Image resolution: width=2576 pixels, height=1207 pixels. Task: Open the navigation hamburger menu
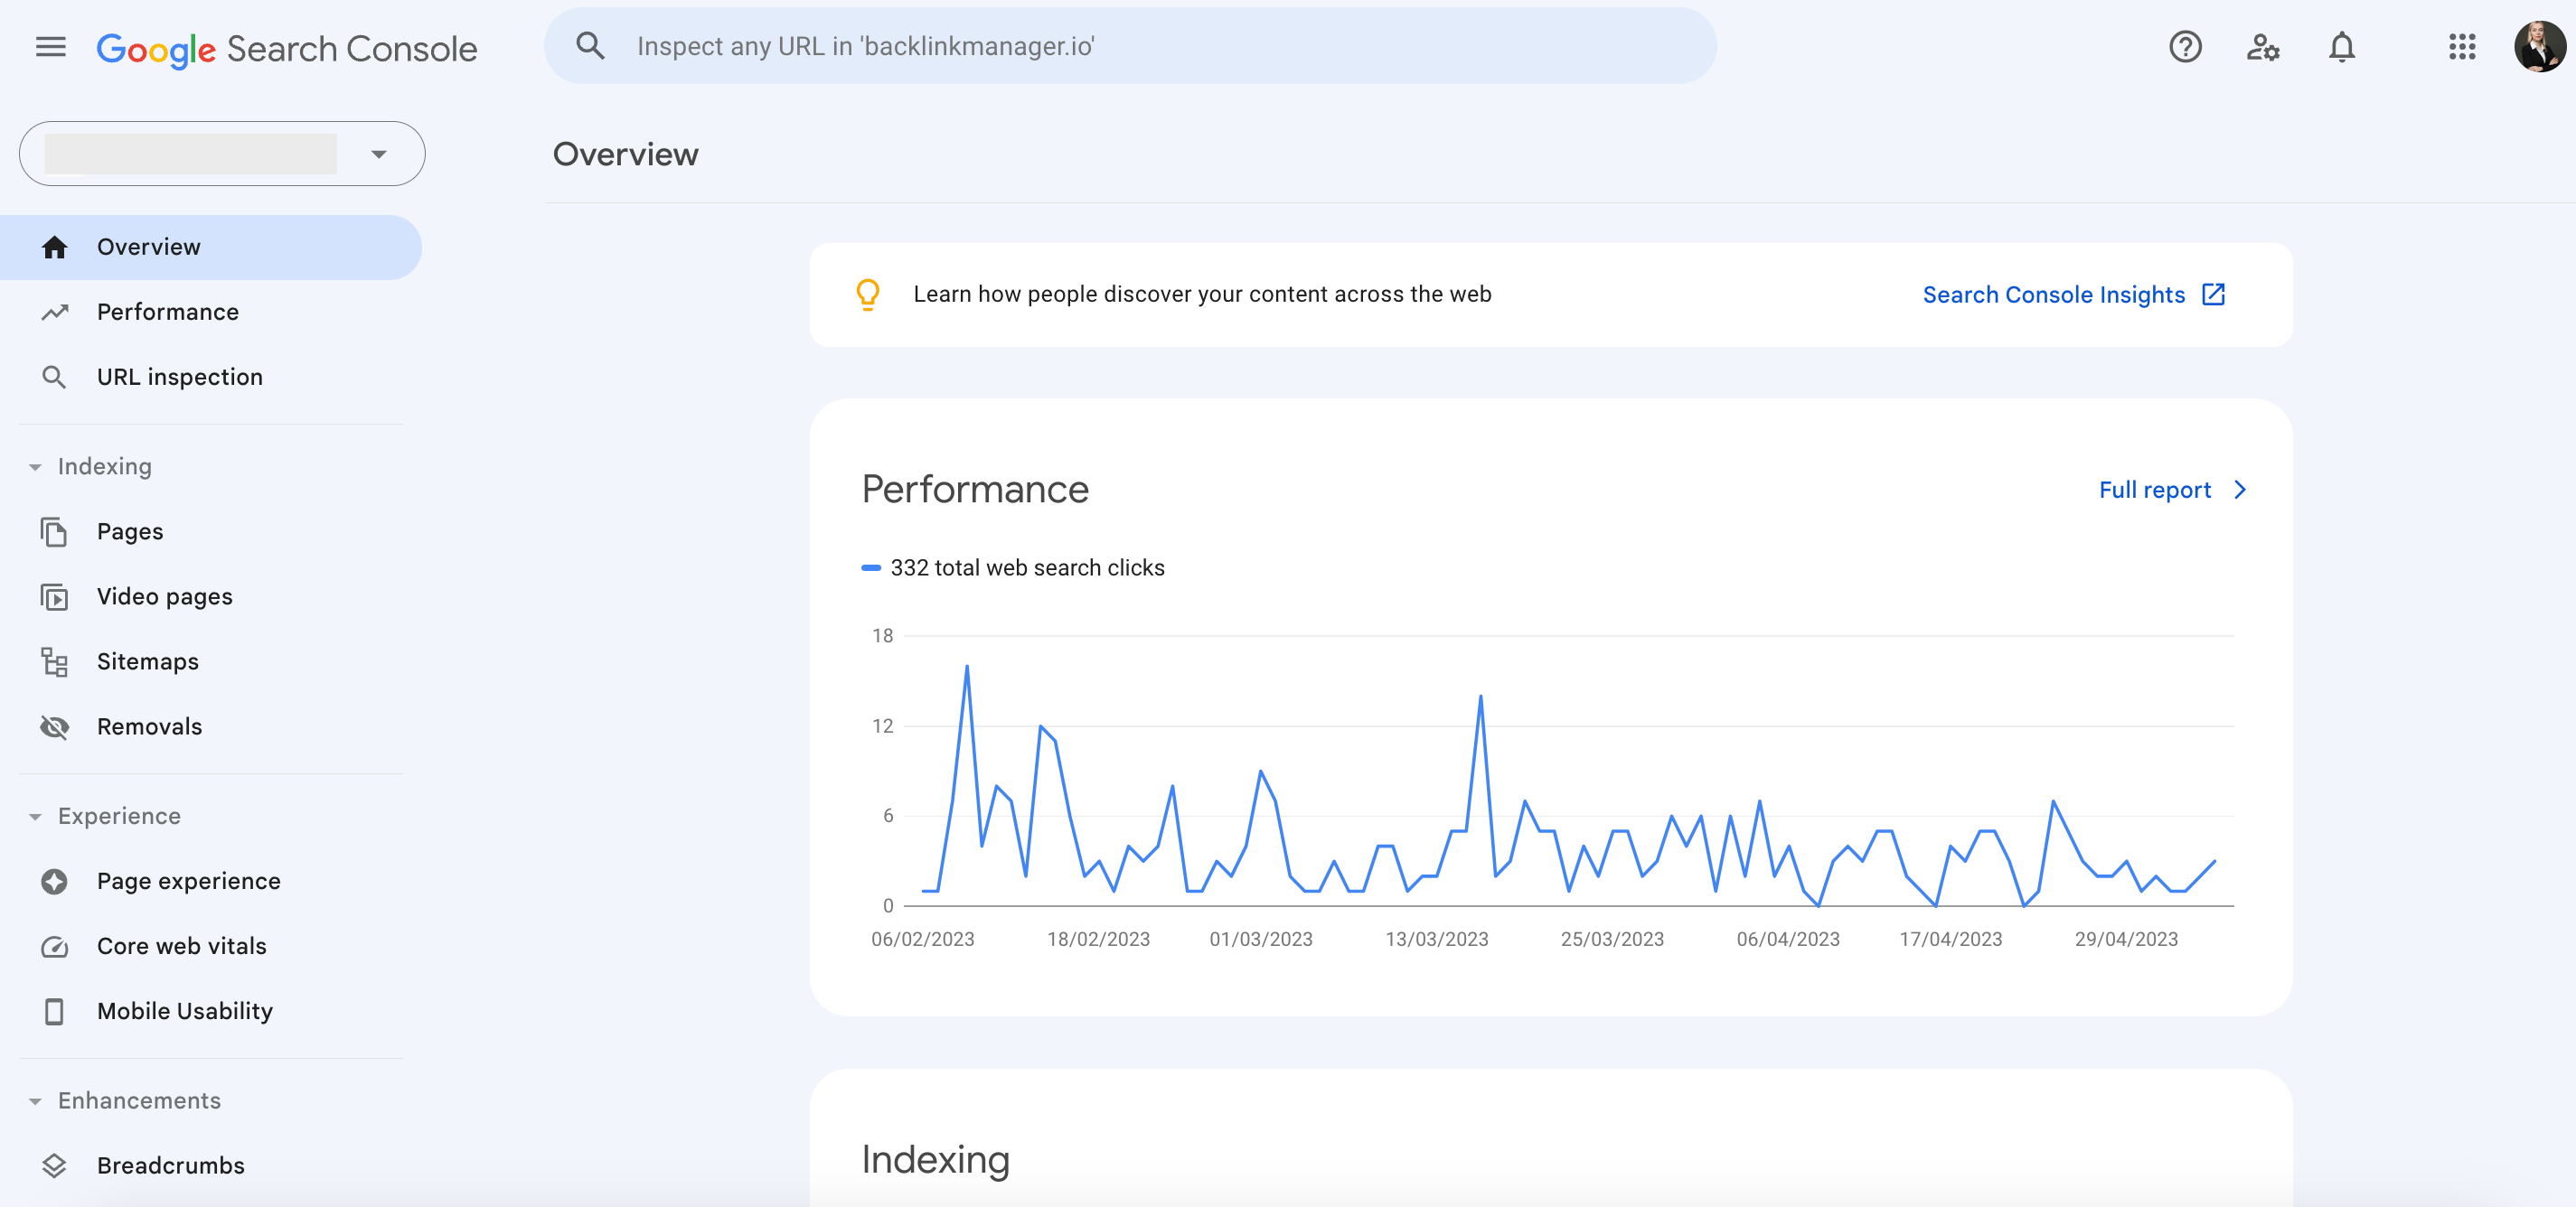click(x=49, y=46)
